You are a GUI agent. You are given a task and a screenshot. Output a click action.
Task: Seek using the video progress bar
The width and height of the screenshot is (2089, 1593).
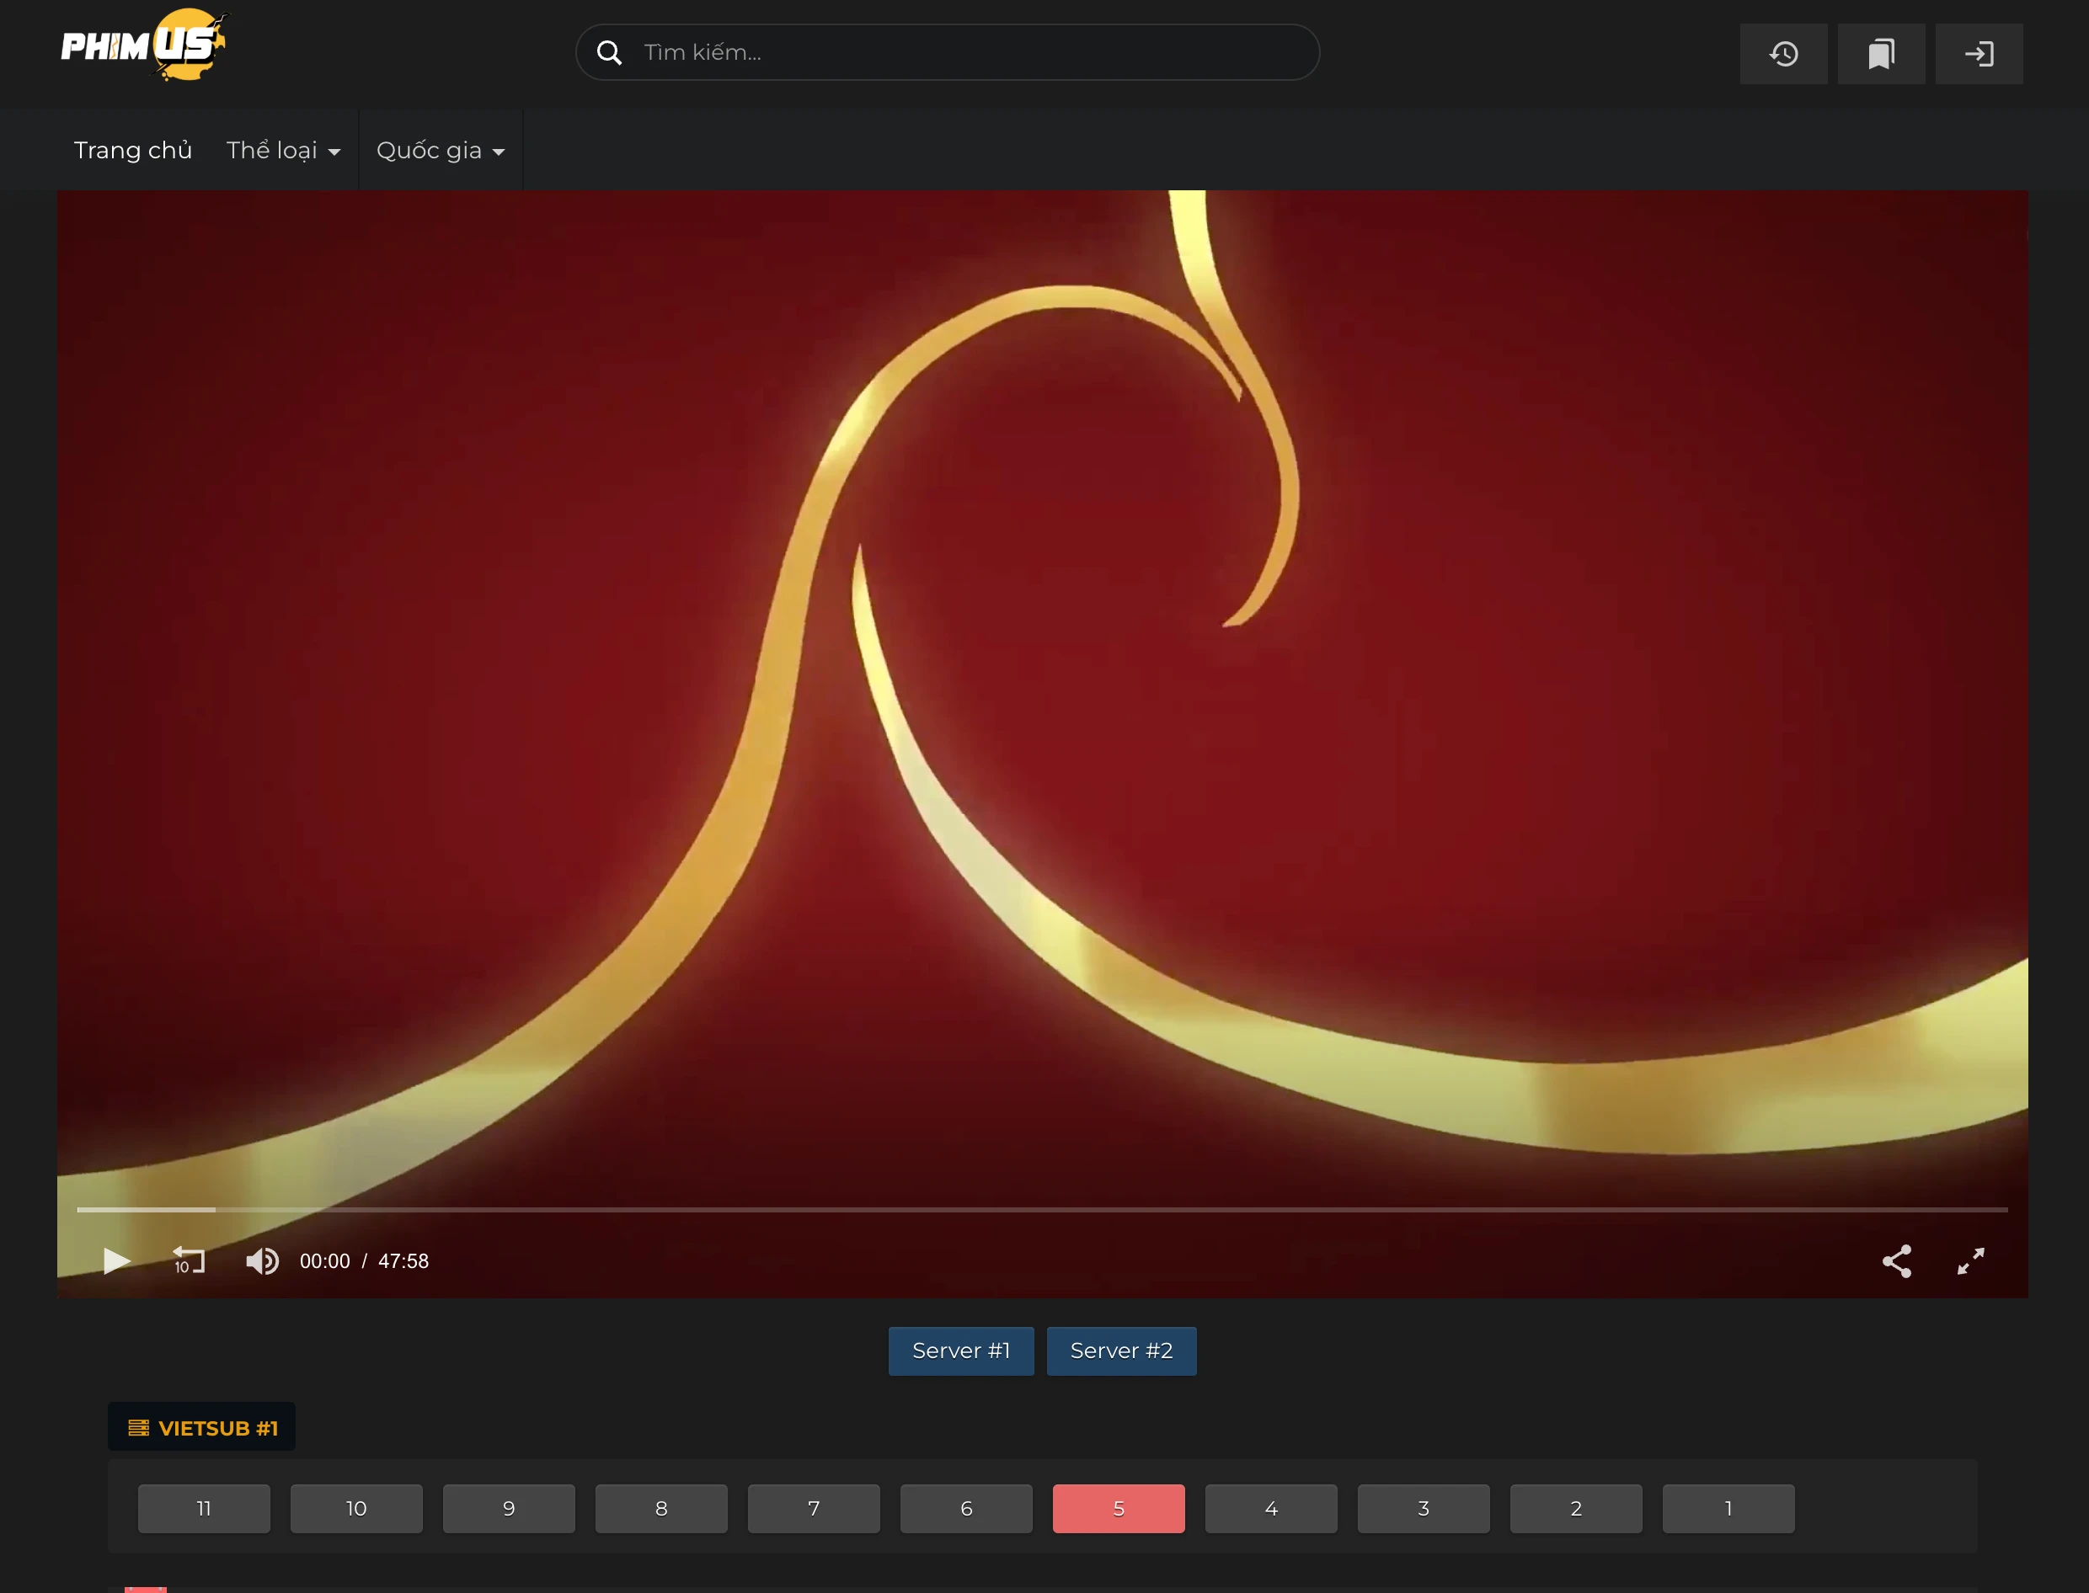(1043, 1210)
